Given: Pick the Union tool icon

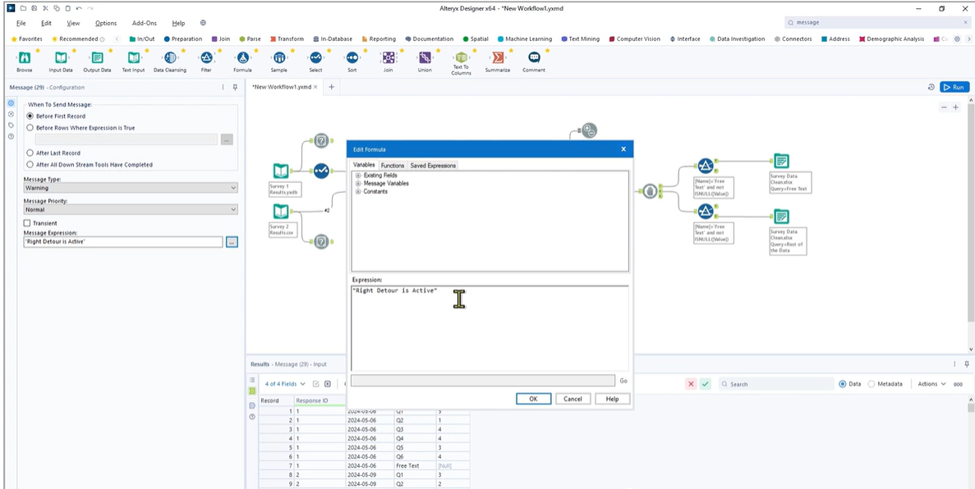Looking at the screenshot, I should click(425, 57).
